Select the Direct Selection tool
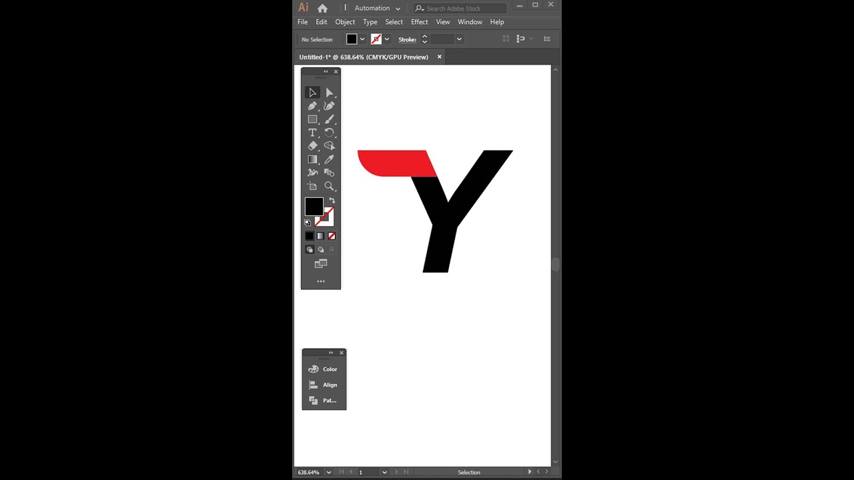 [329, 93]
